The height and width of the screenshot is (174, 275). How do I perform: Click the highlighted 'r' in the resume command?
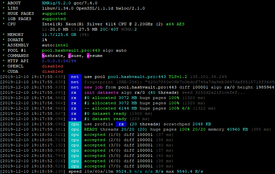coord(88,56)
